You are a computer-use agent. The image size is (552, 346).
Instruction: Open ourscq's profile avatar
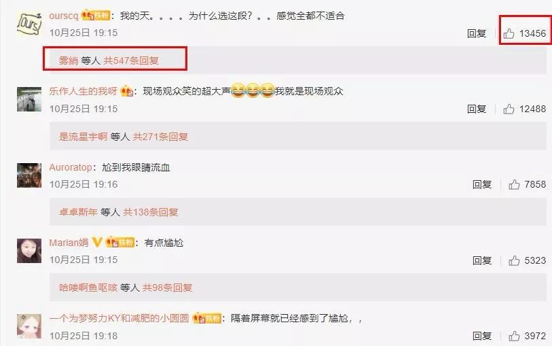pos(29,23)
